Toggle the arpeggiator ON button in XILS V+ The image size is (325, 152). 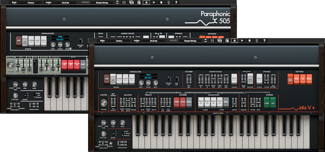pos(107,79)
